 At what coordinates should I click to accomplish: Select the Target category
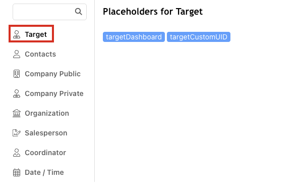[31, 34]
